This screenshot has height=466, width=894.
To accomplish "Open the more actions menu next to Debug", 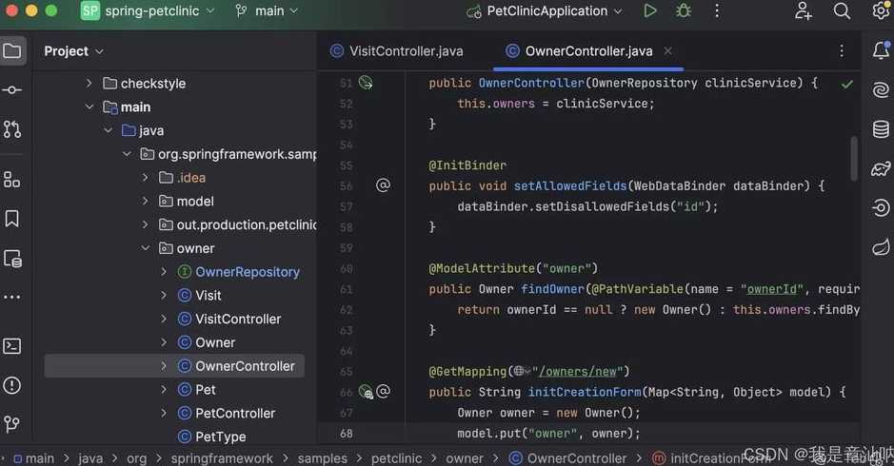I will pyautogui.click(x=717, y=10).
